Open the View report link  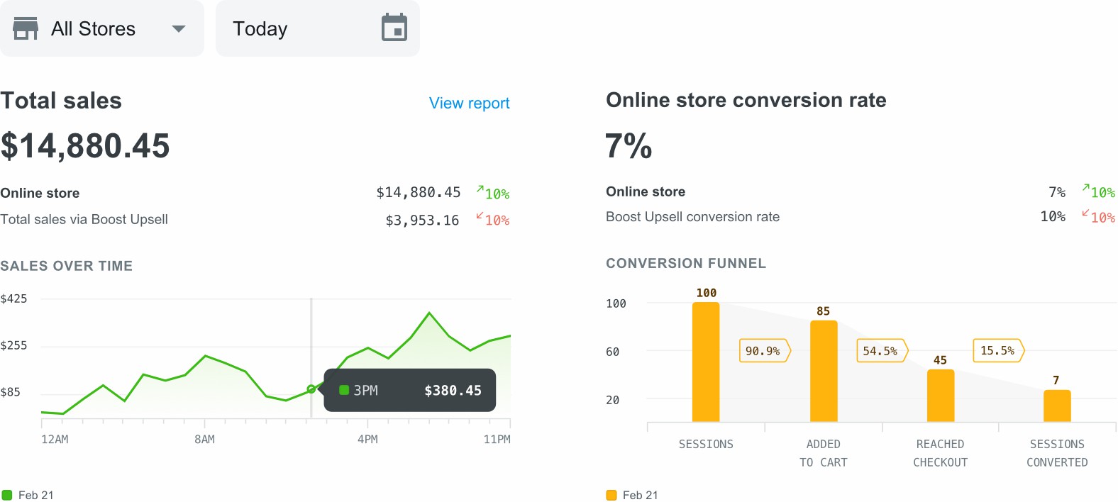[469, 104]
